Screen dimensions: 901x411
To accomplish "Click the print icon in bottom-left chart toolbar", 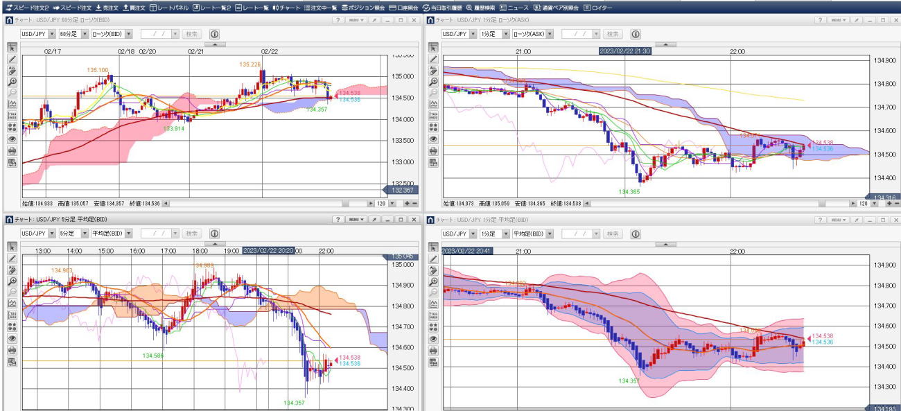I will 12,351.
